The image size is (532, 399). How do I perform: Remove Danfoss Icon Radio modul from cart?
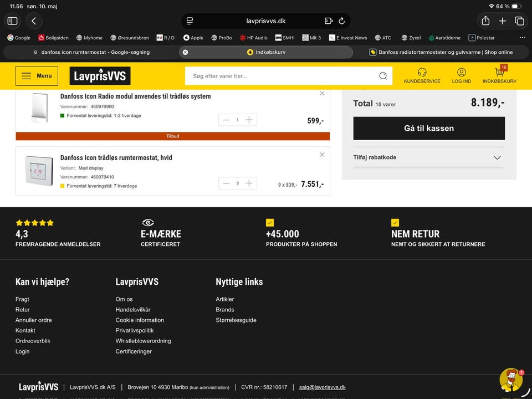point(322,93)
